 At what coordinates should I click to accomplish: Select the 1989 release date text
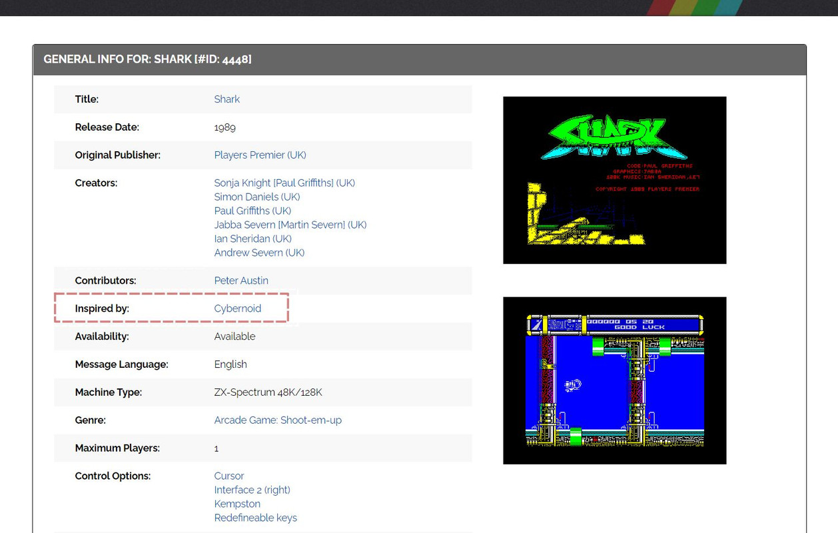[x=224, y=127]
